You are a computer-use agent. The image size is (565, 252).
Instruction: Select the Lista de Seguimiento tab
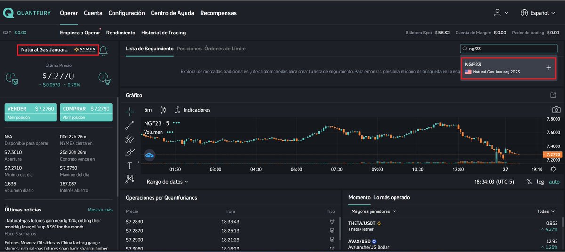pos(150,49)
